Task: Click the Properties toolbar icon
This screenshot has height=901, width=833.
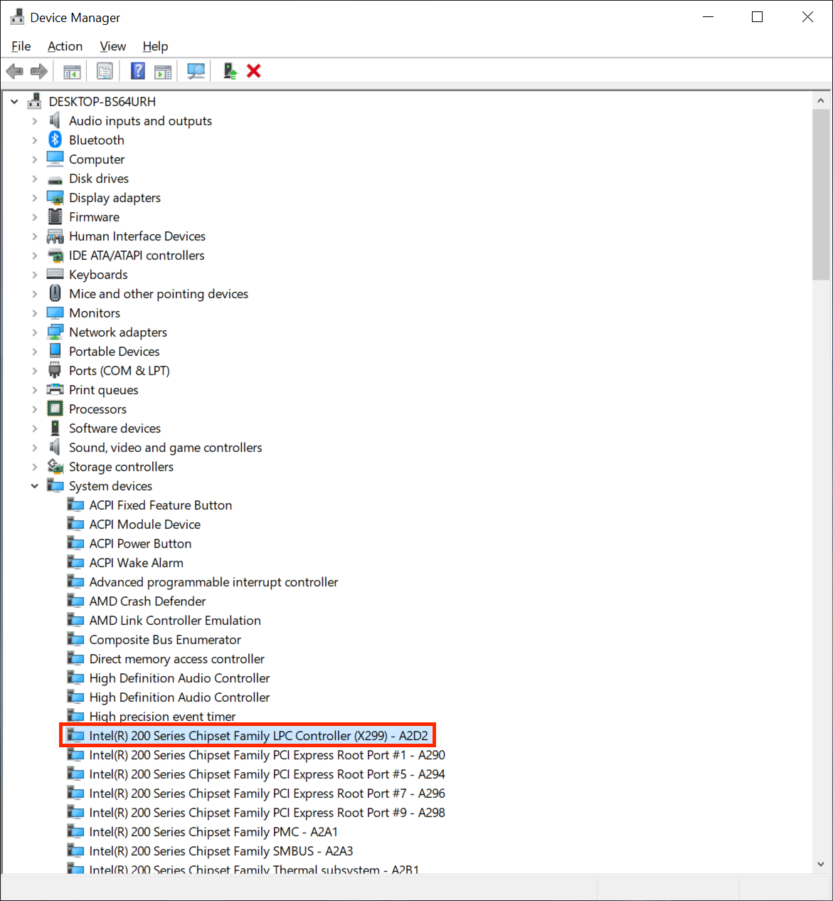Action: coord(105,71)
